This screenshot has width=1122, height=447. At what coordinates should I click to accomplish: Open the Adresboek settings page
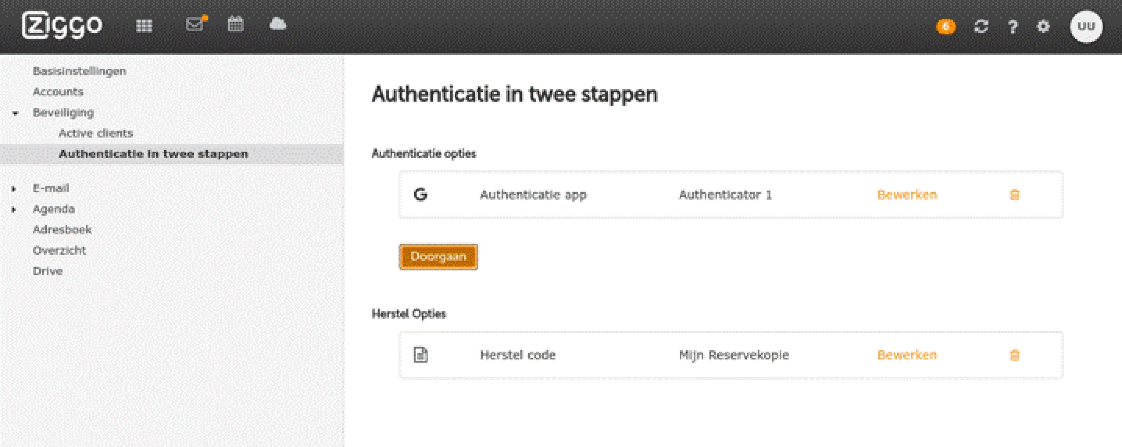point(62,230)
